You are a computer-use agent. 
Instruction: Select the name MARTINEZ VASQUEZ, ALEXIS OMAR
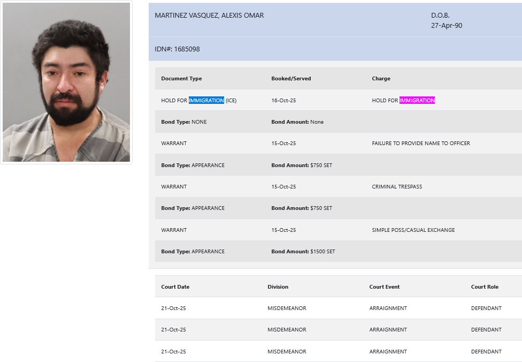[209, 16]
